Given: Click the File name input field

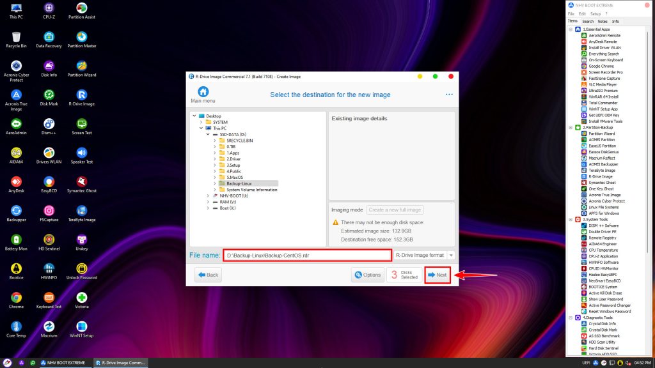Looking at the screenshot, I should tap(307, 255).
